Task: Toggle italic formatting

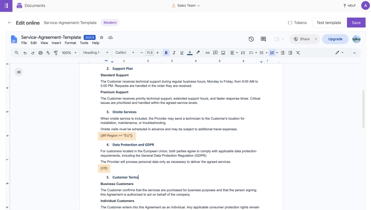Action: [174, 53]
